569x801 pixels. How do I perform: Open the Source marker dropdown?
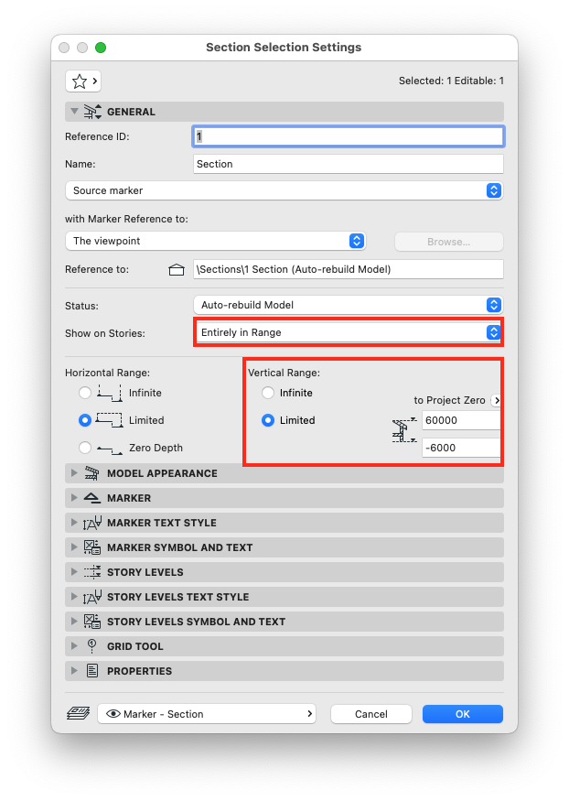coord(284,190)
